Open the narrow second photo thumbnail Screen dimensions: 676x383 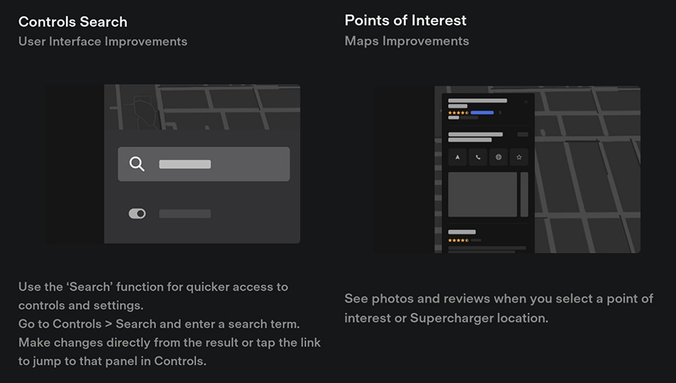coord(524,194)
